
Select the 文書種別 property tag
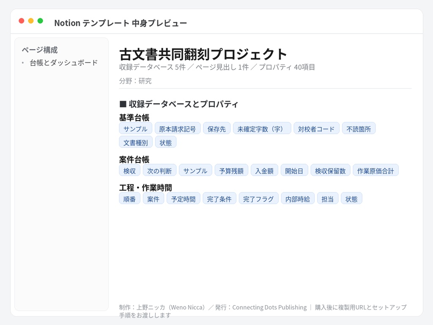coord(136,142)
